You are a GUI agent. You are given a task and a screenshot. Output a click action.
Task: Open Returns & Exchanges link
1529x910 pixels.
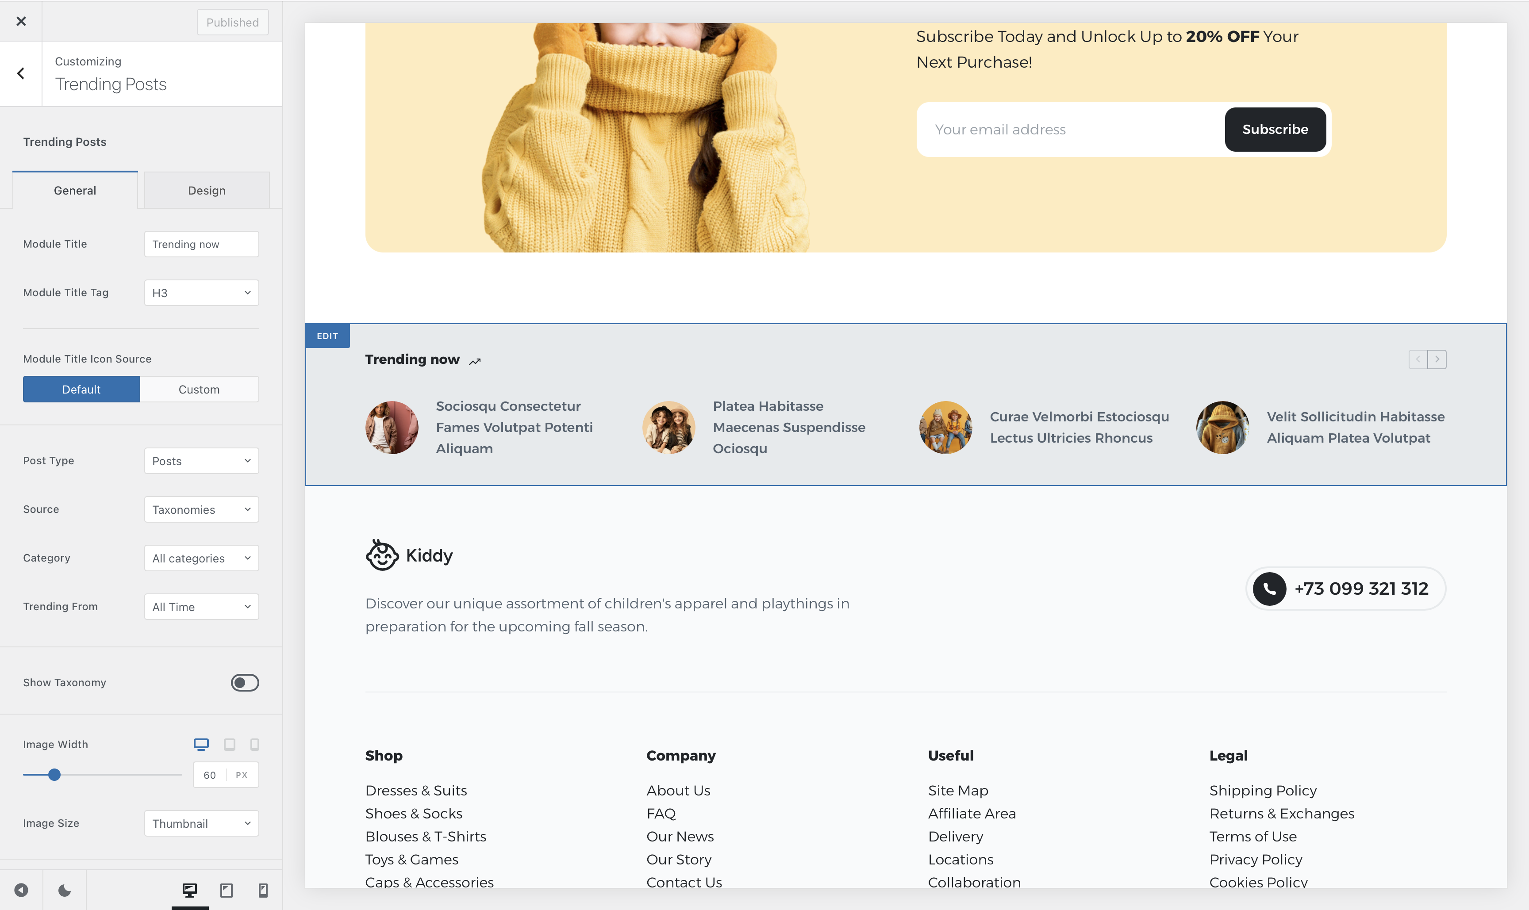[x=1282, y=814]
